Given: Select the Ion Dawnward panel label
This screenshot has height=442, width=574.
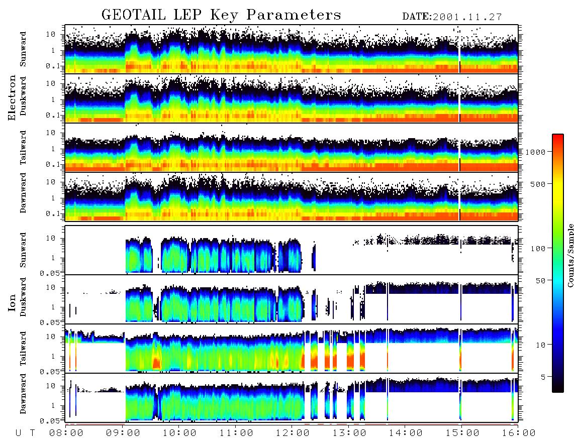Looking at the screenshot, I should point(23,394).
